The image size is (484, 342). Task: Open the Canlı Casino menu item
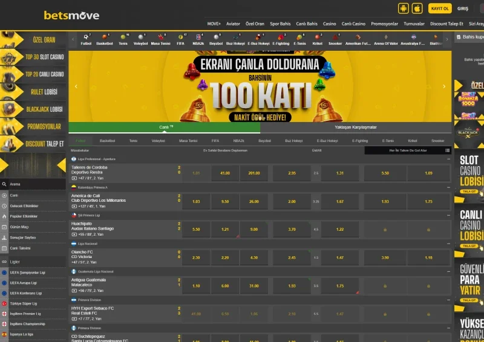(x=353, y=24)
